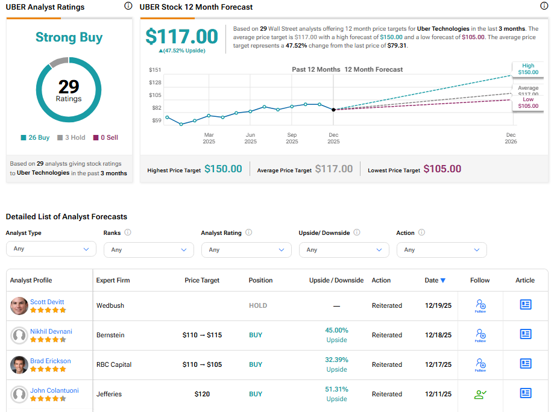
Task: Click info icon beside UBER Analyst Ratings
Action: coord(128,6)
